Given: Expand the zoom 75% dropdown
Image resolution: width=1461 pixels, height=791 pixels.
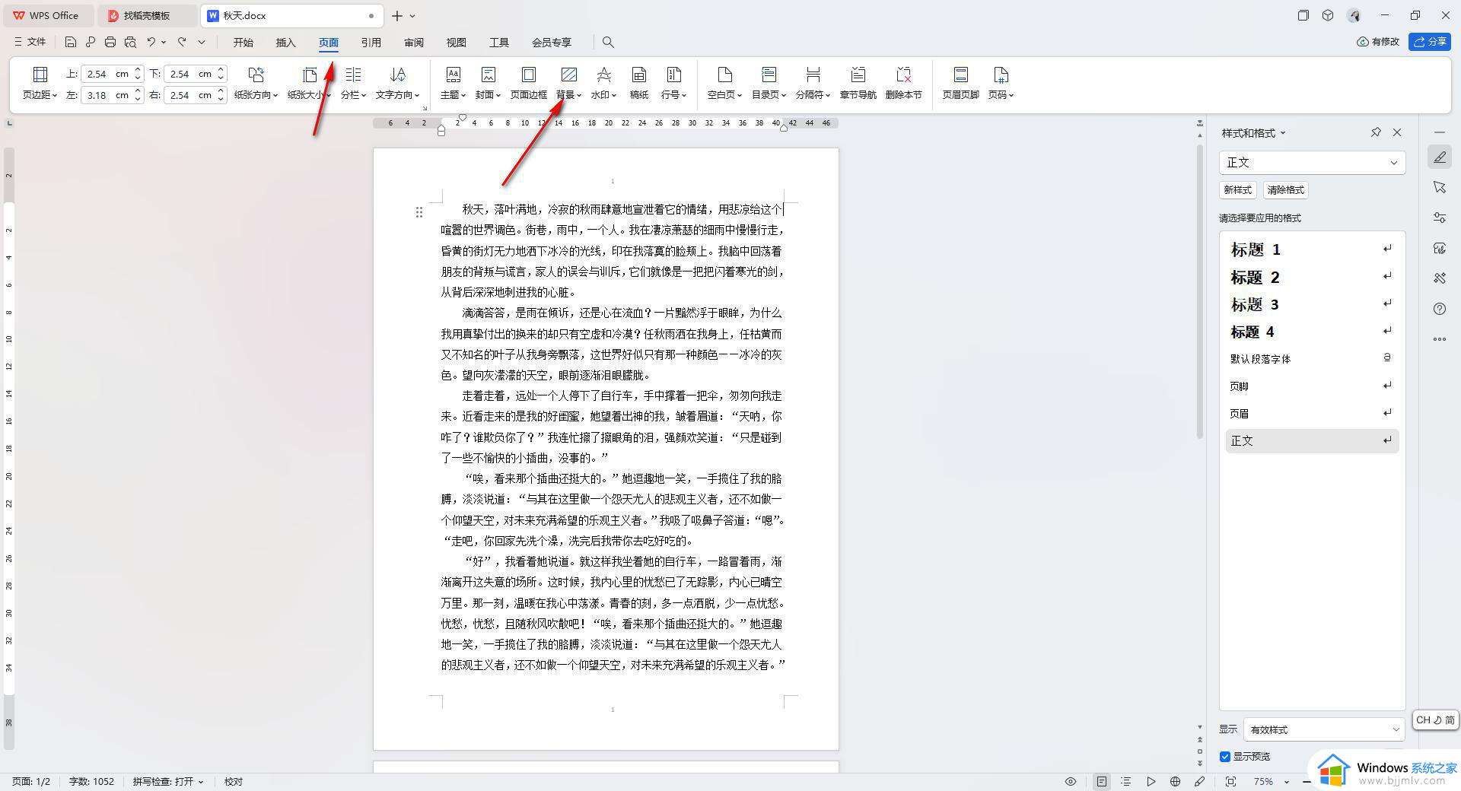Looking at the screenshot, I should tap(1287, 781).
